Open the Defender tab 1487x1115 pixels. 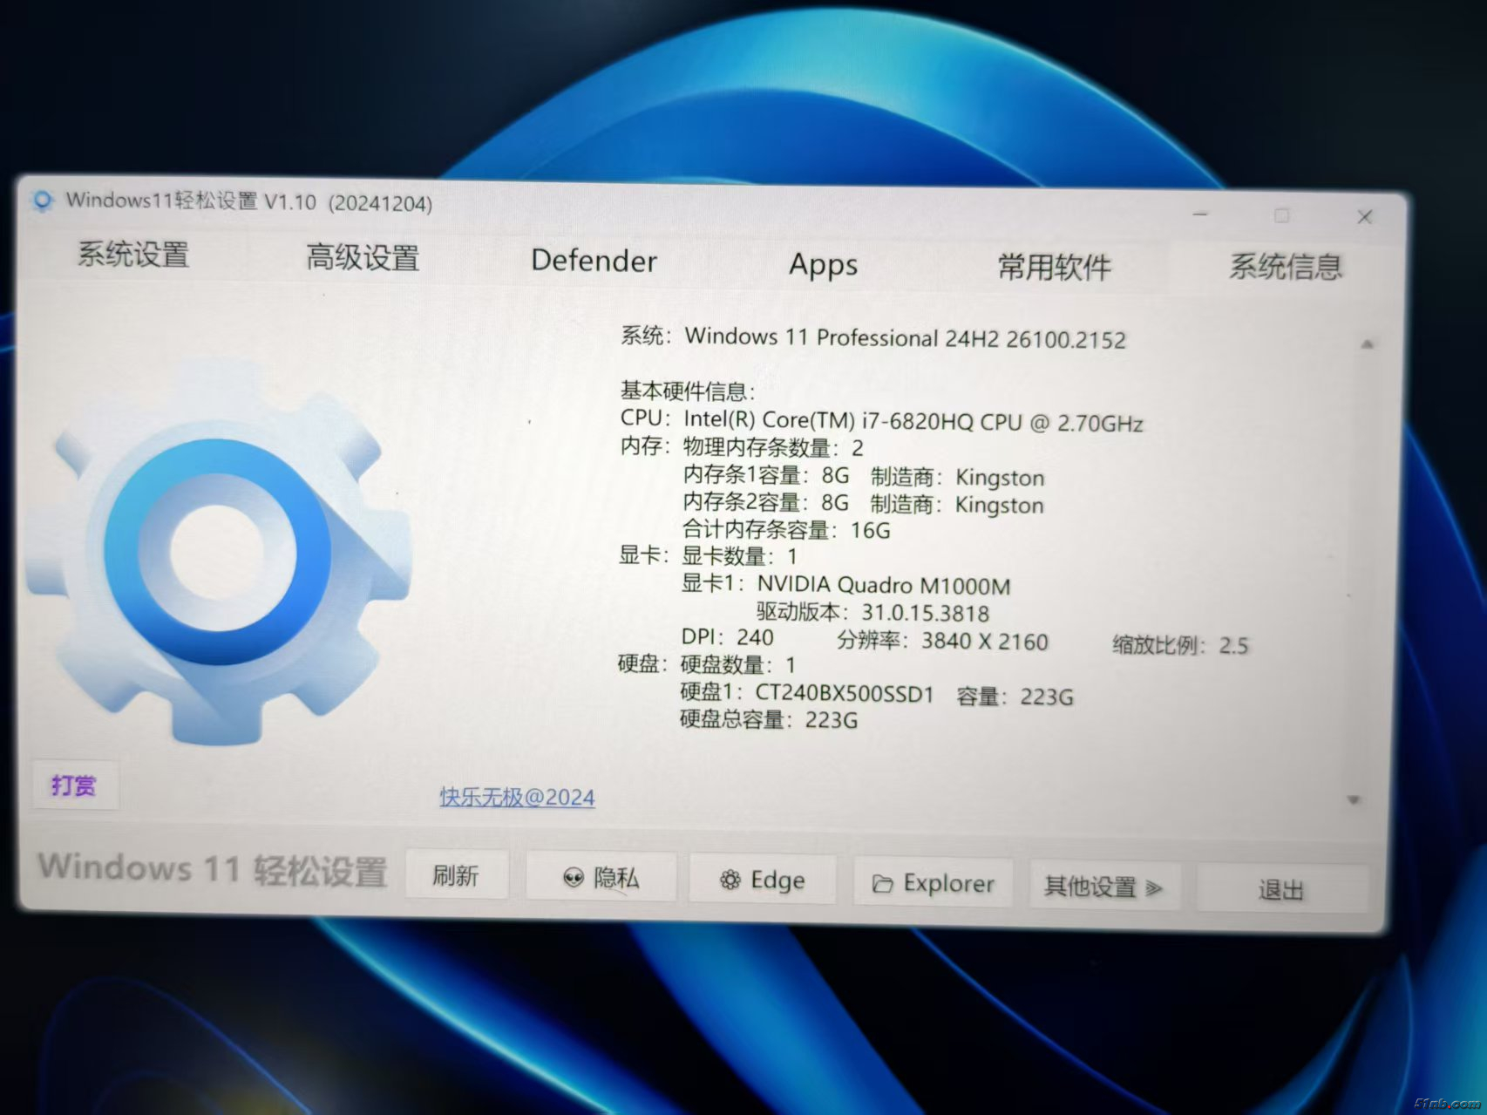[594, 262]
